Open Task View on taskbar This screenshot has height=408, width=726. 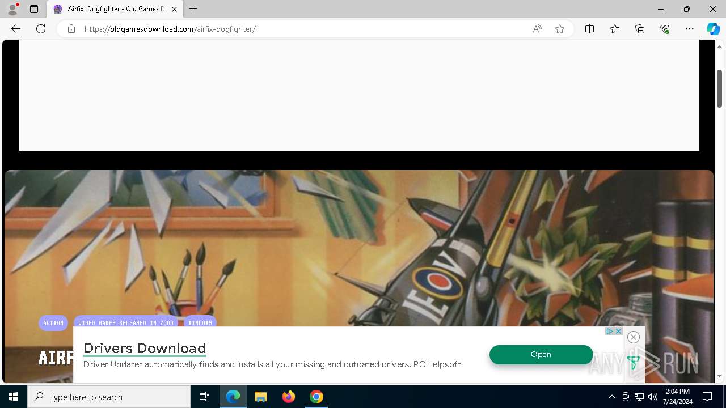204,397
